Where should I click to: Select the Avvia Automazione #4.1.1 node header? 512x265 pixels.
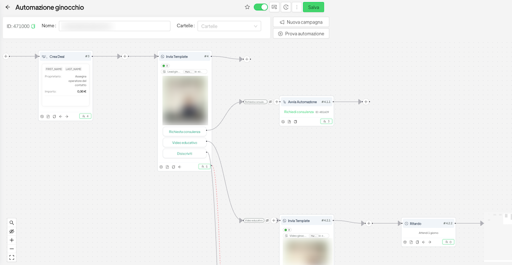[x=307, y=102]
